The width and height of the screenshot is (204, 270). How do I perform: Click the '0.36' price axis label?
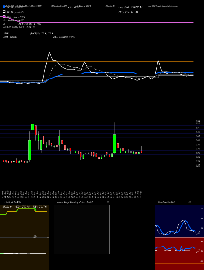(x=197, y=148)
